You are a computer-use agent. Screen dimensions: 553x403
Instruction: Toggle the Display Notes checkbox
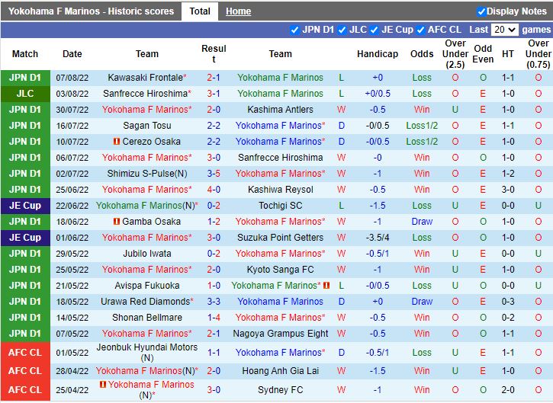tap(481, 11)
